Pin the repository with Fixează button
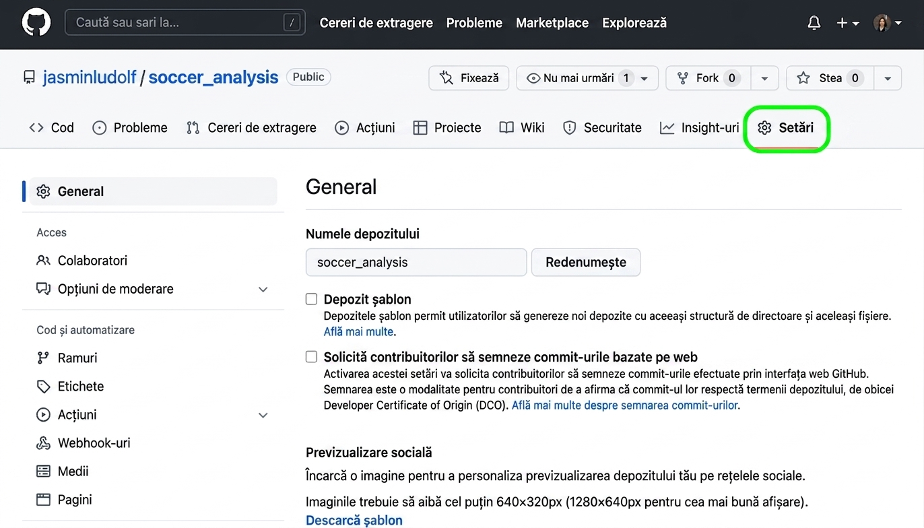Screen dimensions: 924x528 [469, 78]
